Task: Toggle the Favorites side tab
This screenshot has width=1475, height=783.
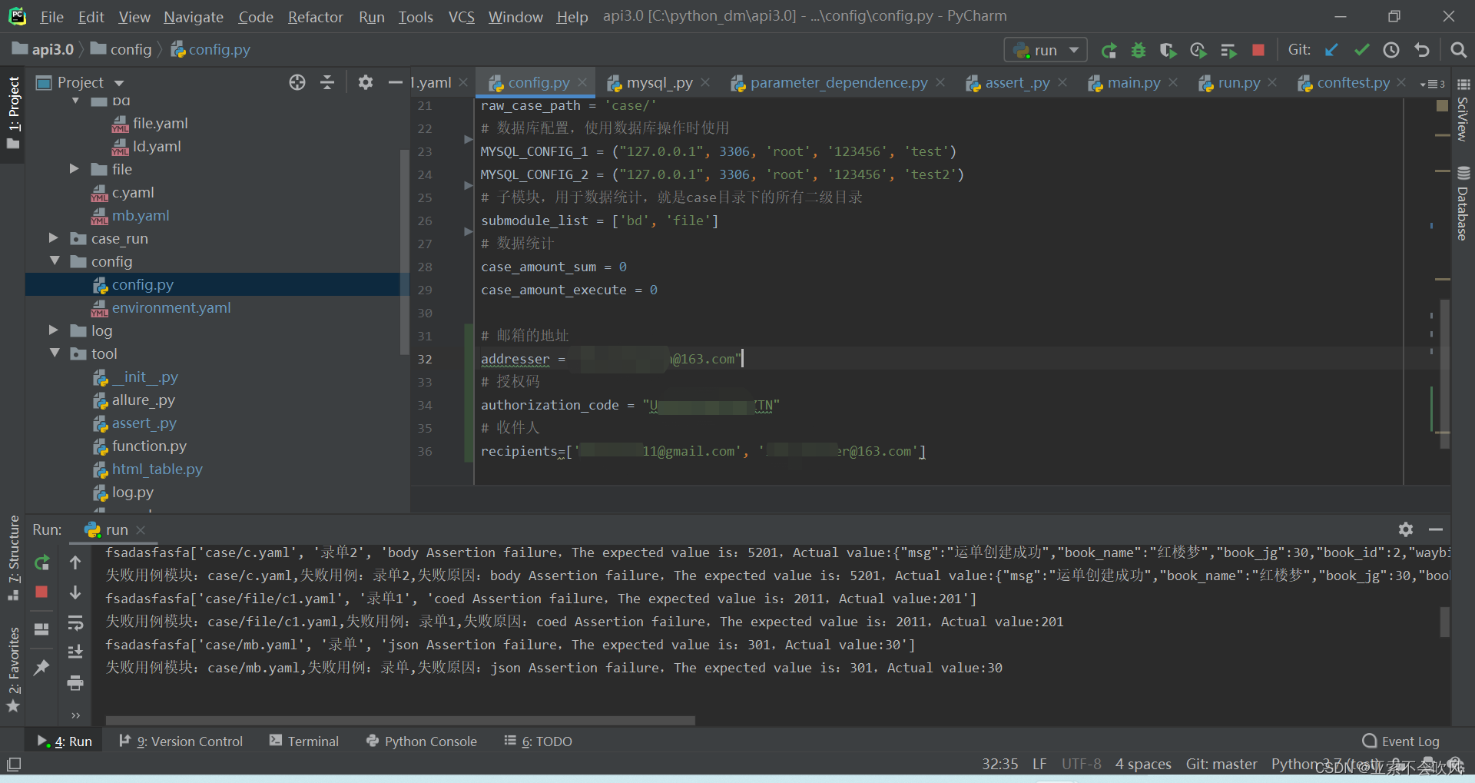Action: click(x=13, y=670)
